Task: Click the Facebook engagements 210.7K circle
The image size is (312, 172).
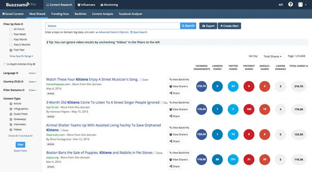Action: 201,86
